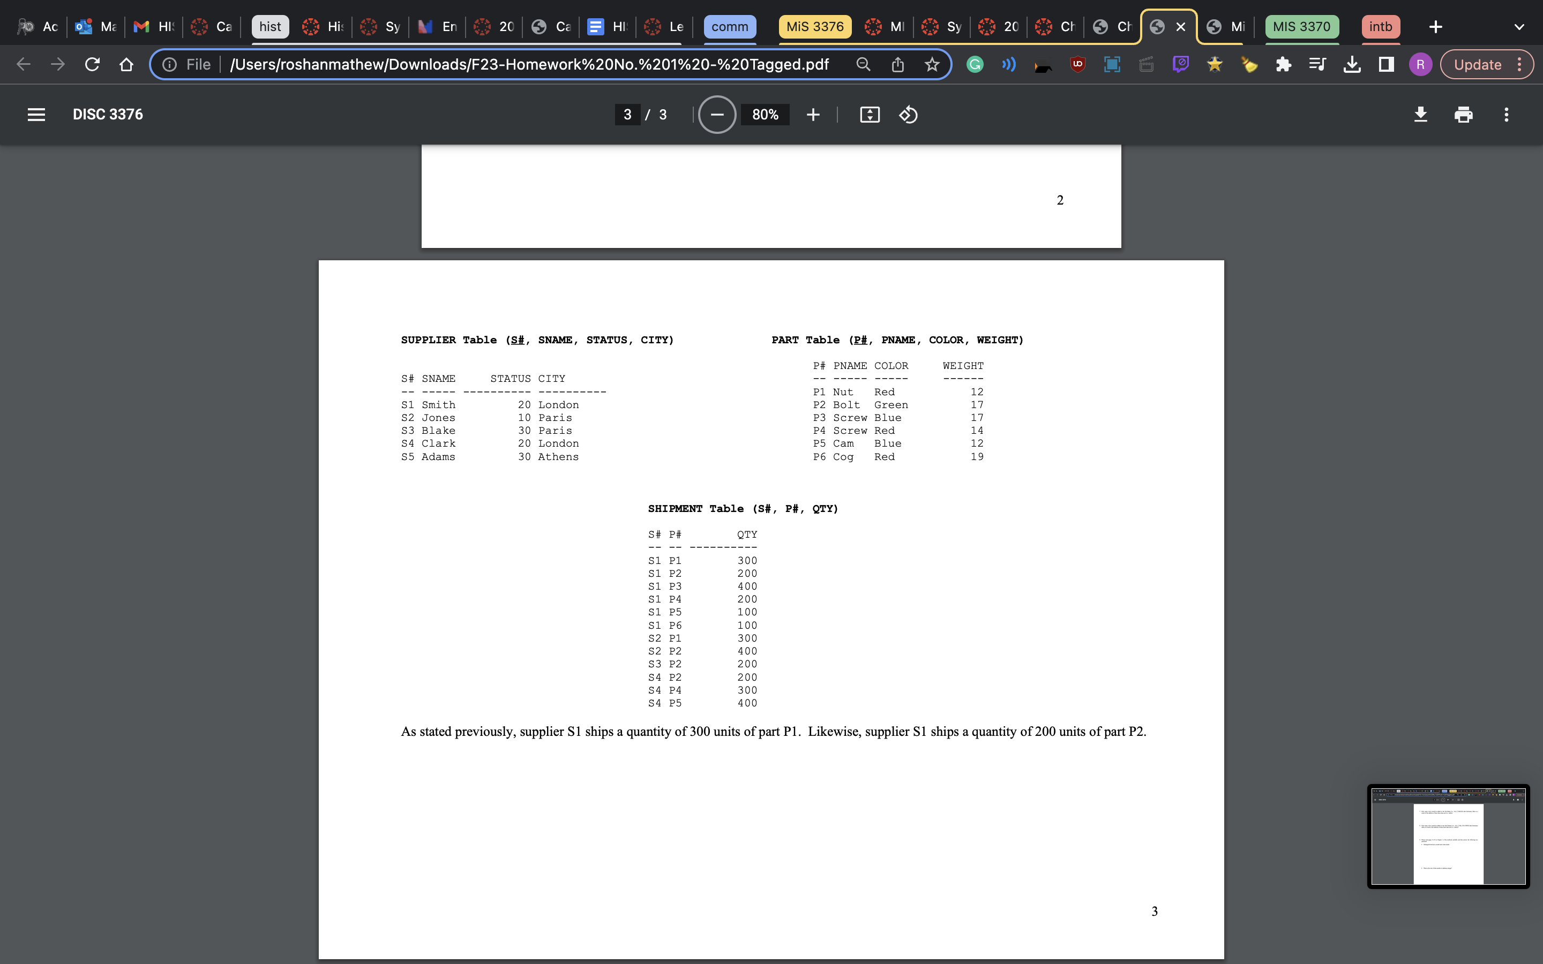Edit the page number field showing 3
The image size is (1543, 964).
627,114
